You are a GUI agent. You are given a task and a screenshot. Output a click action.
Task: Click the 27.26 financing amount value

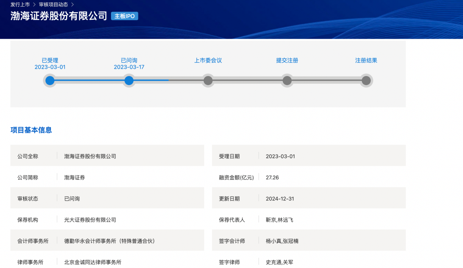point(272,178)
